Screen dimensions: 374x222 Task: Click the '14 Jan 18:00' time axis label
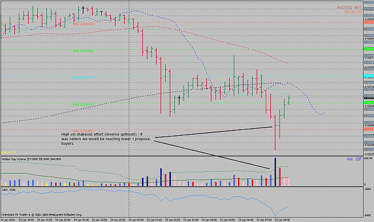pos(26,220)
